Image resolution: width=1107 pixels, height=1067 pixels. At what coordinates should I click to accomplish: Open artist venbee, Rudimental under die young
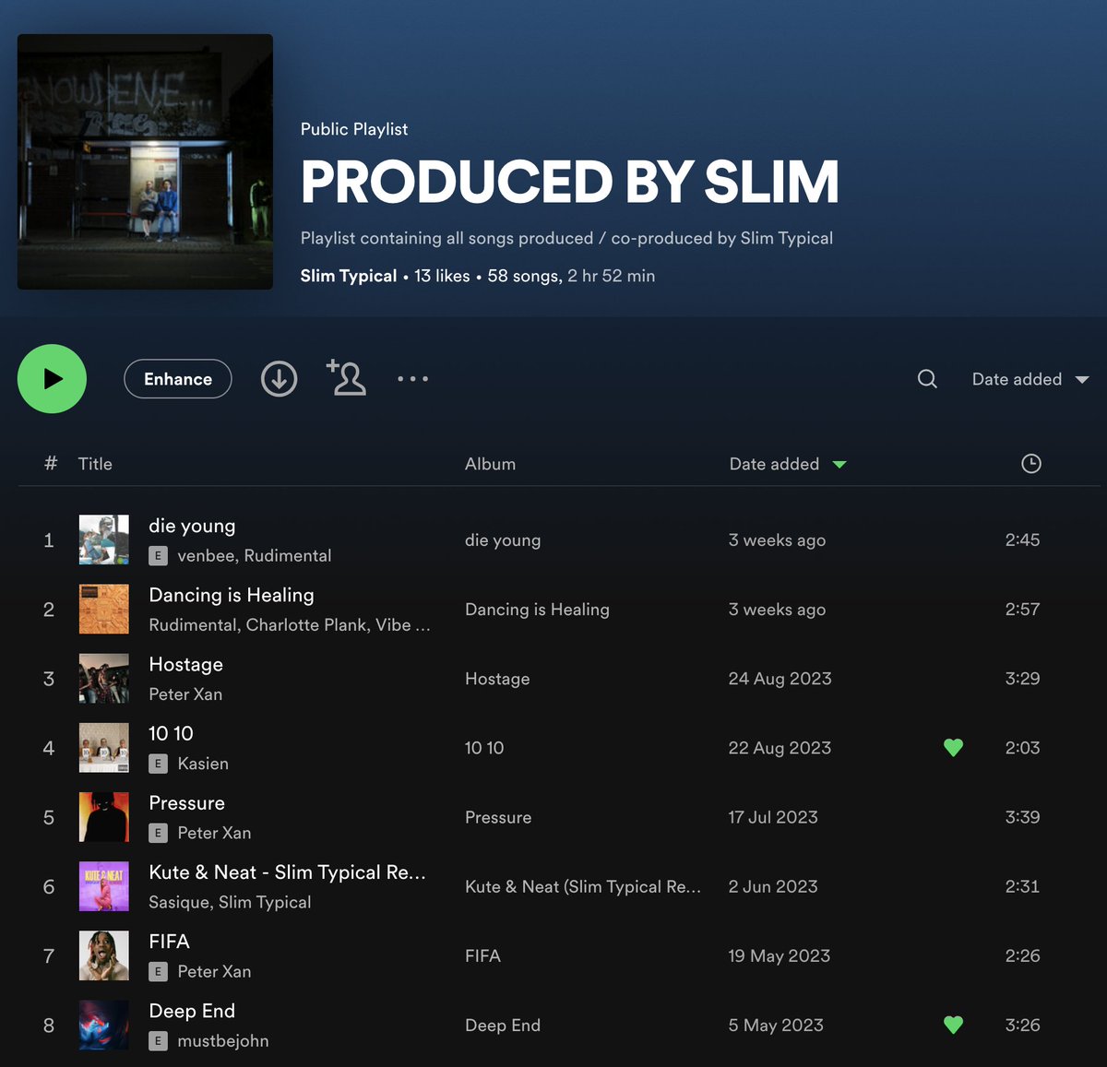254,555
